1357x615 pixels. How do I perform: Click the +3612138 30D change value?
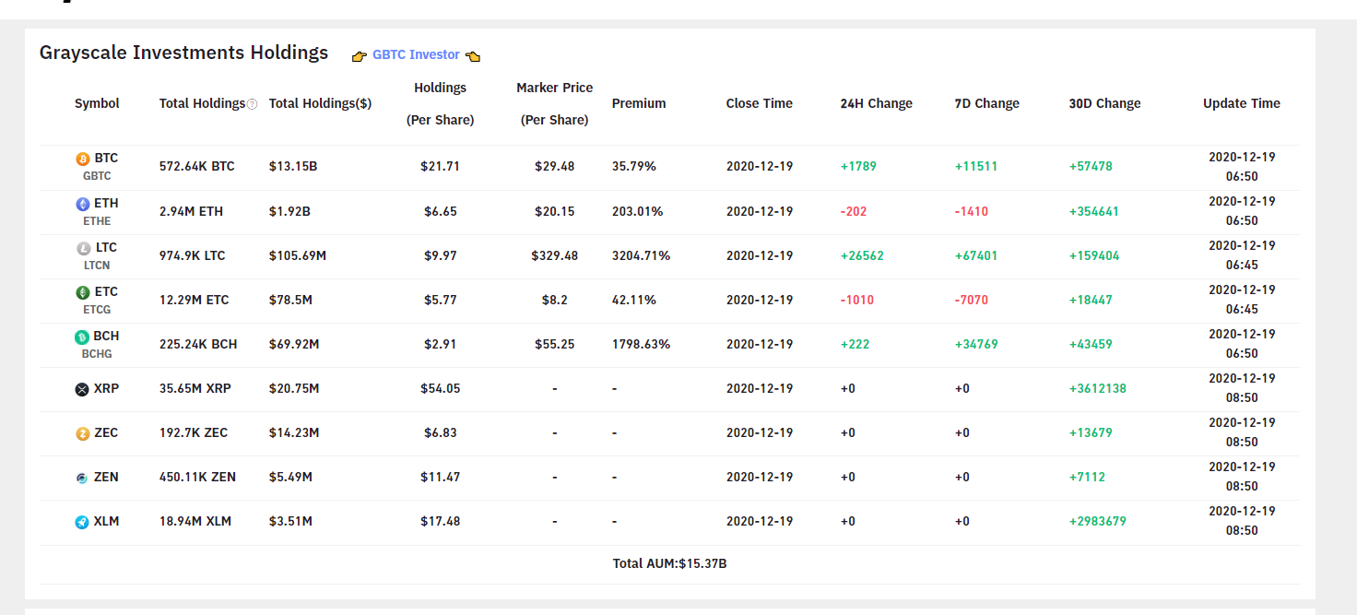[x=1098, y=388]
